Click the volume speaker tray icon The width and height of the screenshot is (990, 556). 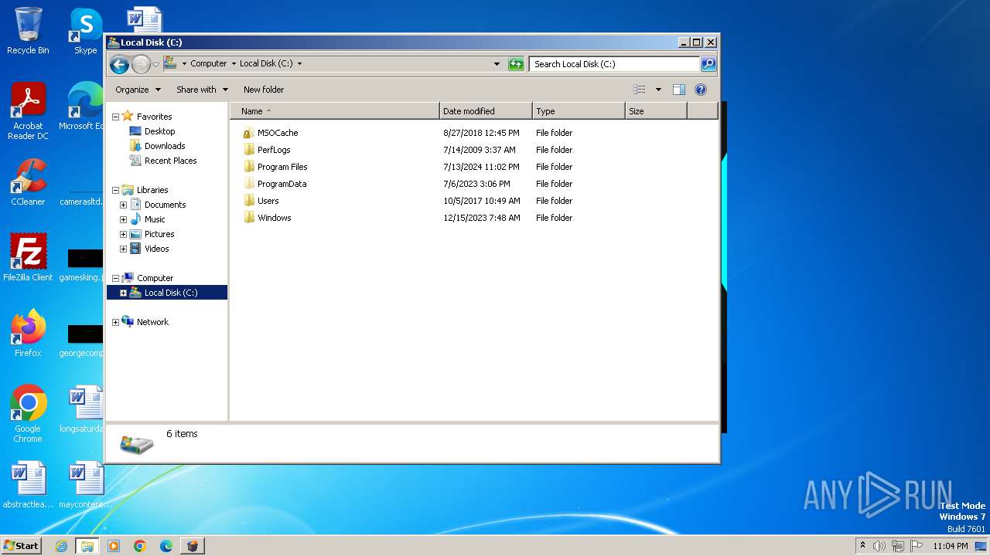pyautogui.click(x=879, y=546)
